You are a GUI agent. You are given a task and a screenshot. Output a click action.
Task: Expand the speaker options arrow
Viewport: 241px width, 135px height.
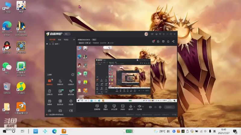click(143, 106)
